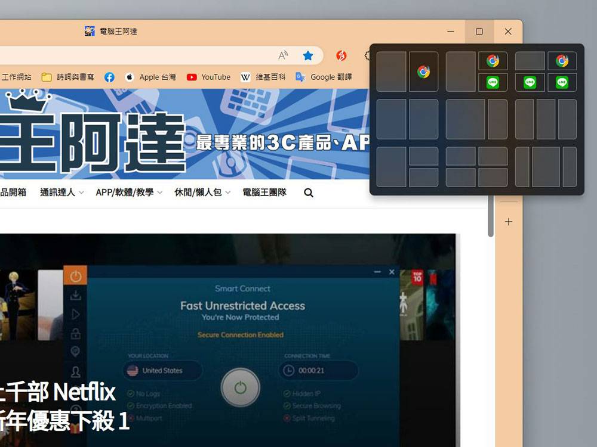This screenshot has height=447, width=597.
Task: Select the middle column of the three equal columns layout
Action: 546,119
